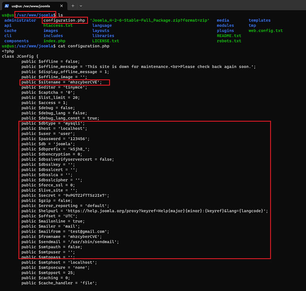Click the '$secret = '9vPG7Z2fTT5z2Ie7'' line
Screen dimensions: 306x291
point(65,196)
